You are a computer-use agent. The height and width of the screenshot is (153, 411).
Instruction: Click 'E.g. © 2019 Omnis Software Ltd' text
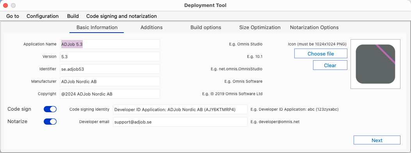click(x=232, y=94)
